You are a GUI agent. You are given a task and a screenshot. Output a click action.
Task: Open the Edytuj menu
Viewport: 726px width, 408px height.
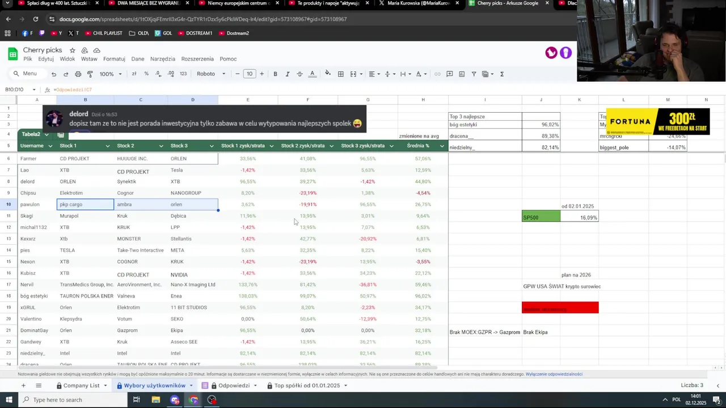click(x=46, y=59)
